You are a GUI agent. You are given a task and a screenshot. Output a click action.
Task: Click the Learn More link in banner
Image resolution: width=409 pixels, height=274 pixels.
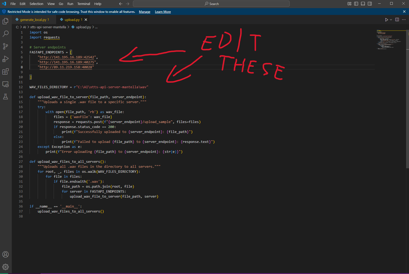coord(163,12)
